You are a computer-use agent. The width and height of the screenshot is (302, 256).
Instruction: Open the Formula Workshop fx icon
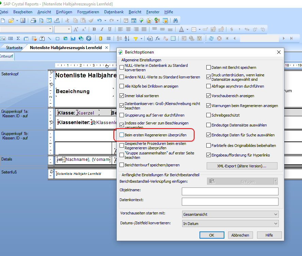point(158,39)
